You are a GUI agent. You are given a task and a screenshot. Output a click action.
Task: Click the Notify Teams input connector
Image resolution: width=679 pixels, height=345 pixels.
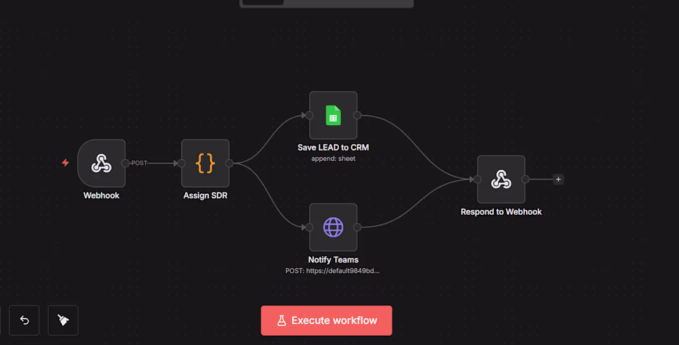coord(309,227)
